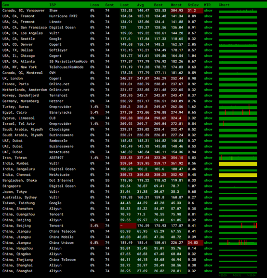Select the yellow chart bar for India, Mumbai
This screenshot has height=278, width=267.
point(238,164)
